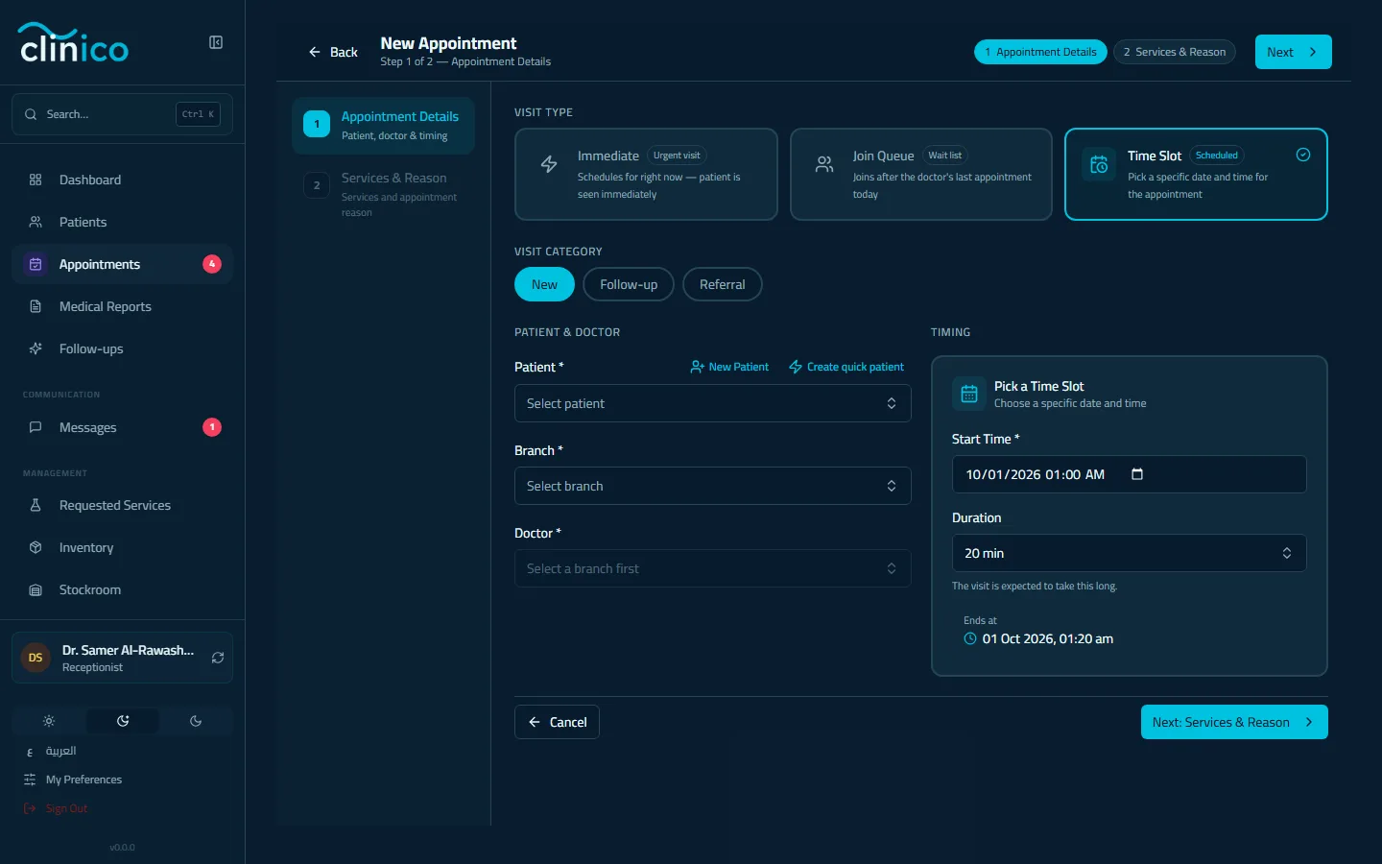
Task: Click the Inventory box icon
Action: (x=36, y=547)
